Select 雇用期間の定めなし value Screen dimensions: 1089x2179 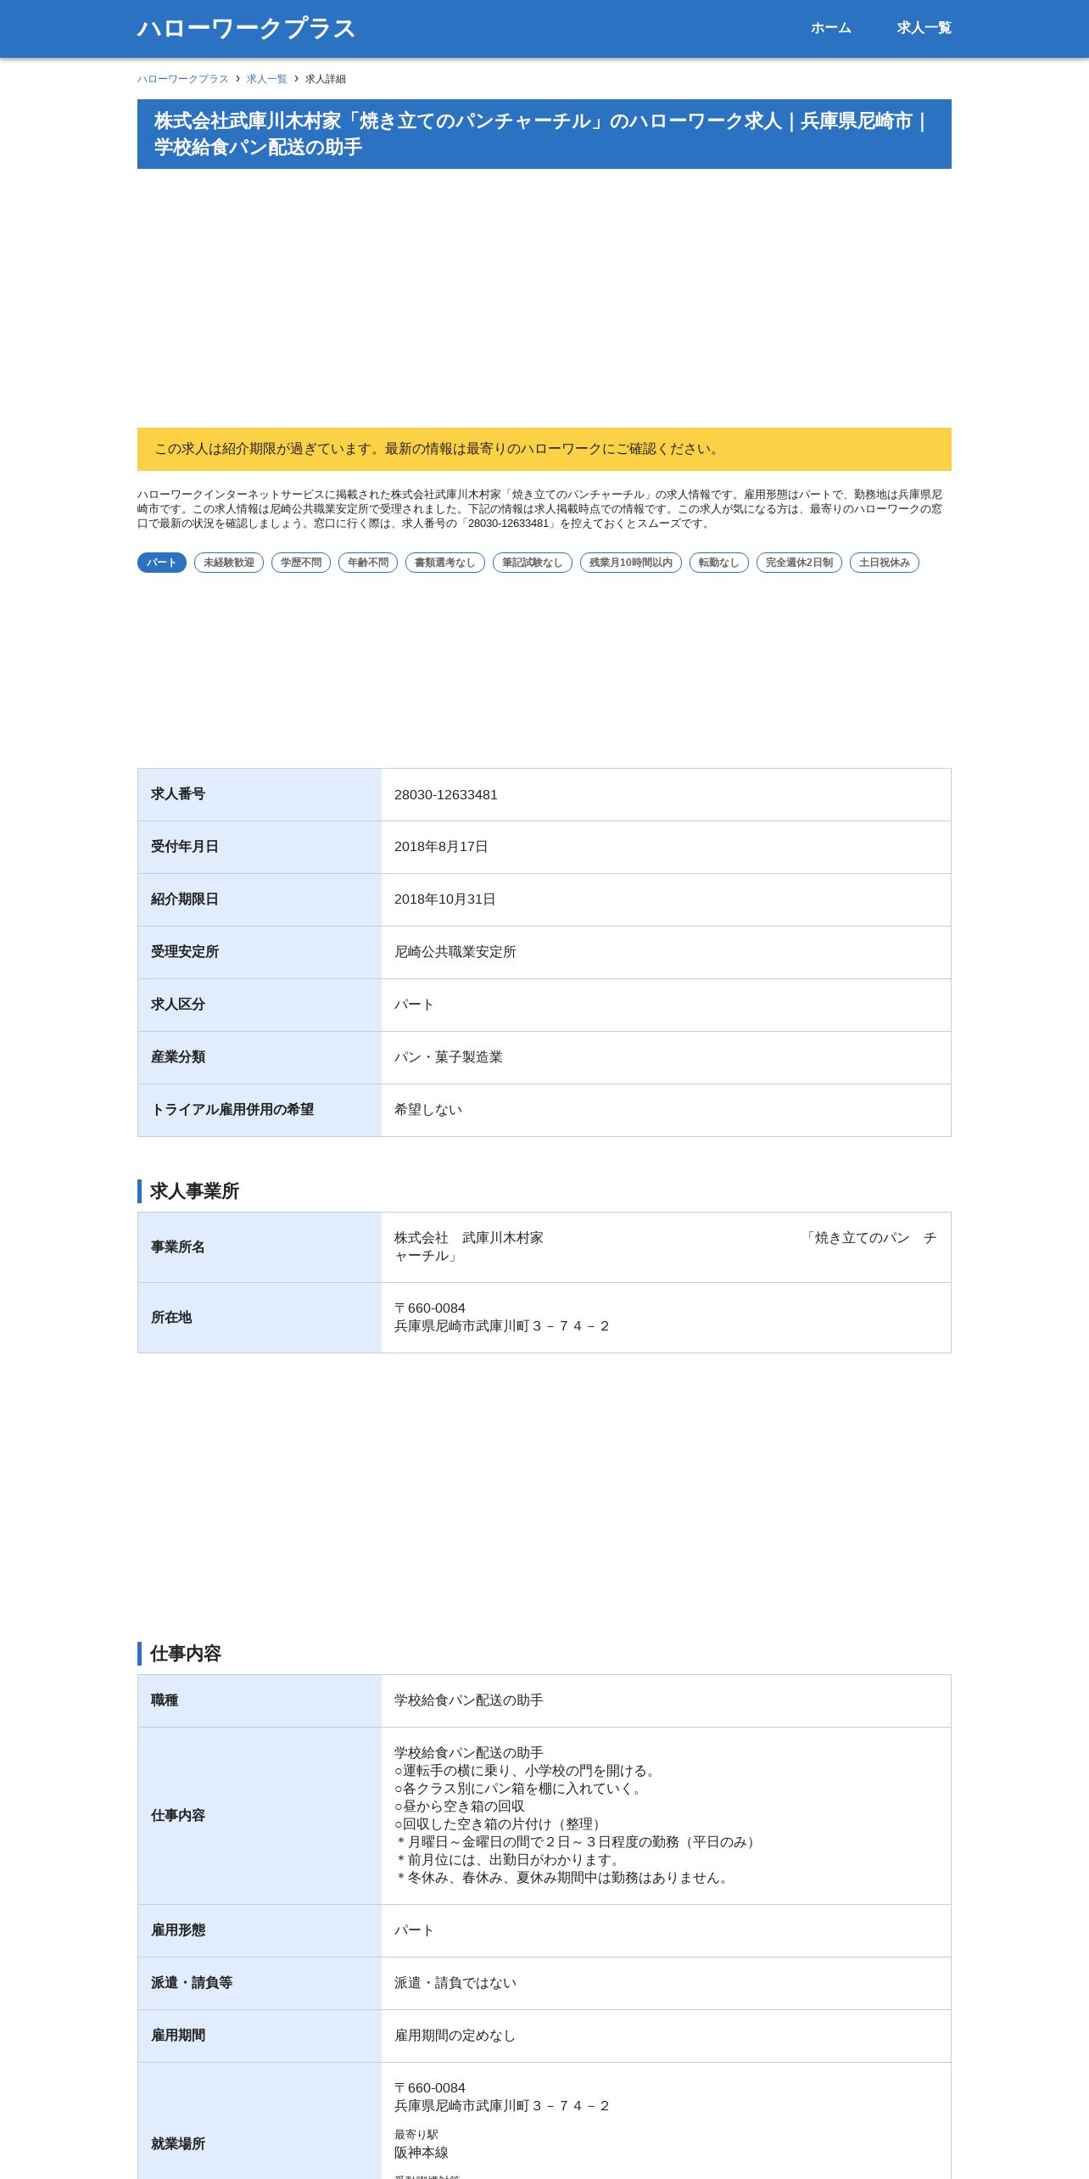coord(455,2036)
